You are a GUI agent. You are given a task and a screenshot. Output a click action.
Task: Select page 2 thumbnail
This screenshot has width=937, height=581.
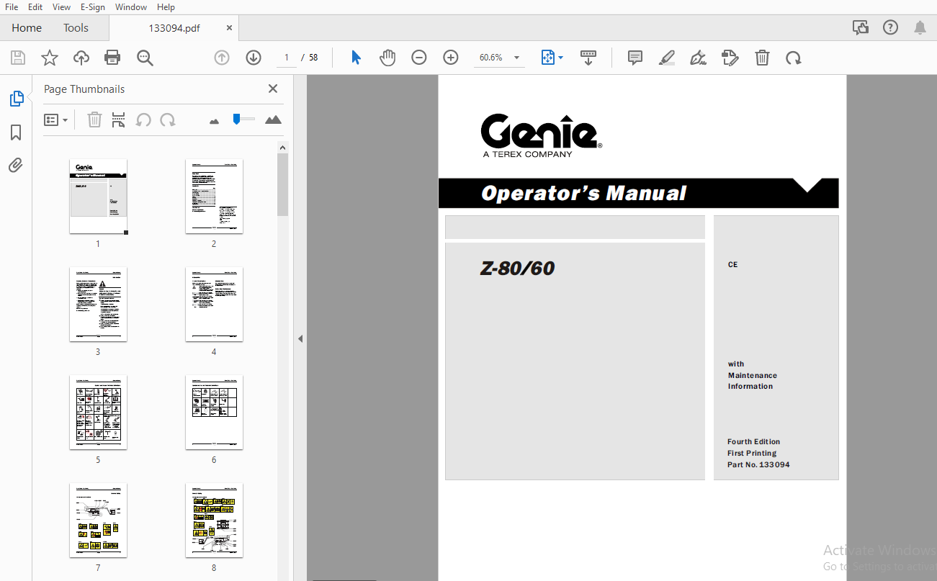pos(214,197)
